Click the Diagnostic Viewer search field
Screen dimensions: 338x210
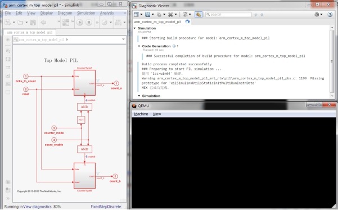pos(228,15)
